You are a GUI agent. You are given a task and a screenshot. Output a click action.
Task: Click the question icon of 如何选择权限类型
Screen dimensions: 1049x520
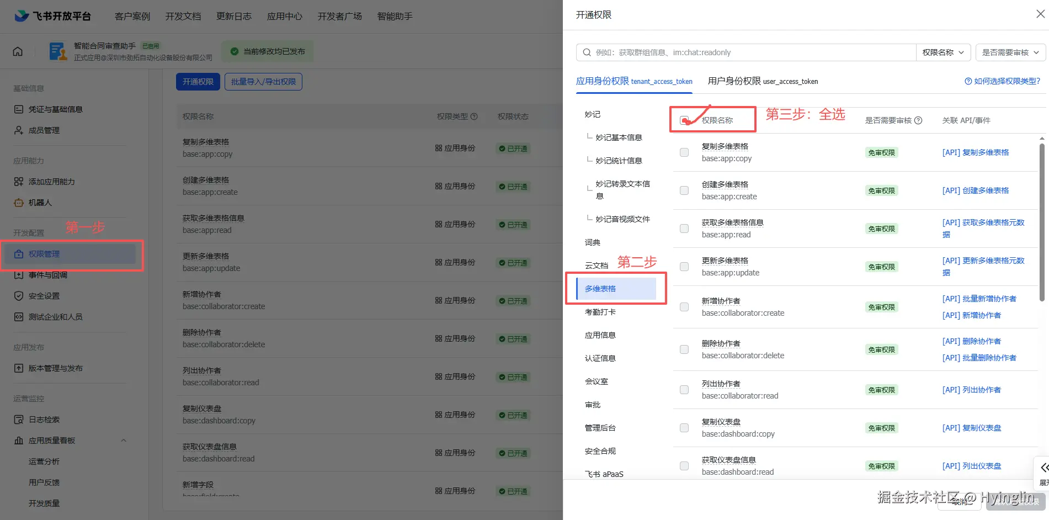pyautogui.click(x=968, y=81)
